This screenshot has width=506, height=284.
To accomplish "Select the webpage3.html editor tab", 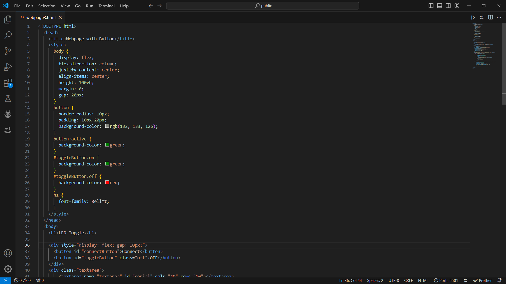I will [41, 17].
